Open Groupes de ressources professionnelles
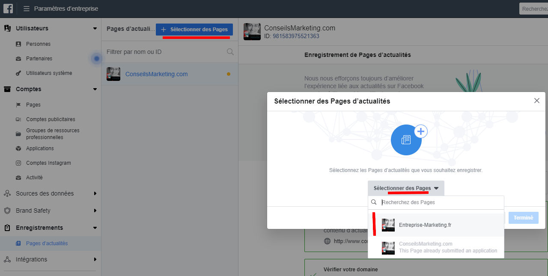This screenshot has height=276, width=548. coord(53,134)
